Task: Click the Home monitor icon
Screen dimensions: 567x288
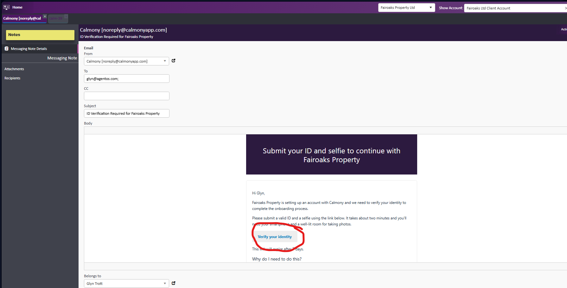Action: (x=6, y=7)
